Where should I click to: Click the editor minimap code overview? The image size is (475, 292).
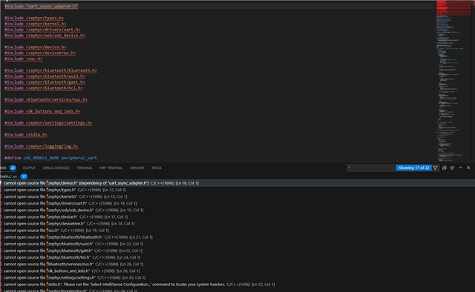point(453,81)
